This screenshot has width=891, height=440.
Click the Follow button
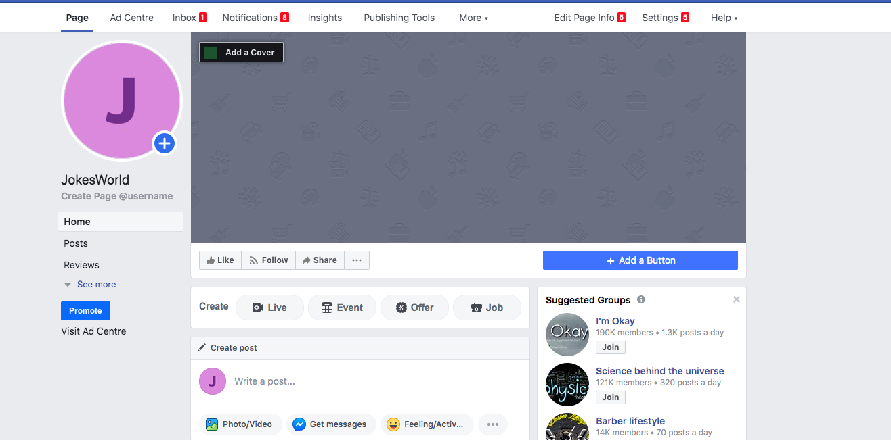(269, 260)
